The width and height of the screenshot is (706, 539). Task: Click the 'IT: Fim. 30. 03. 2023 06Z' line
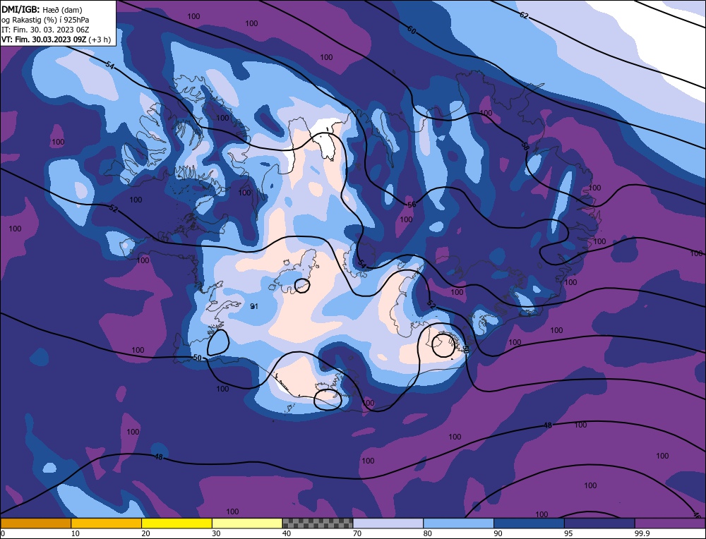pyautogui.click(x=45, y=30)
